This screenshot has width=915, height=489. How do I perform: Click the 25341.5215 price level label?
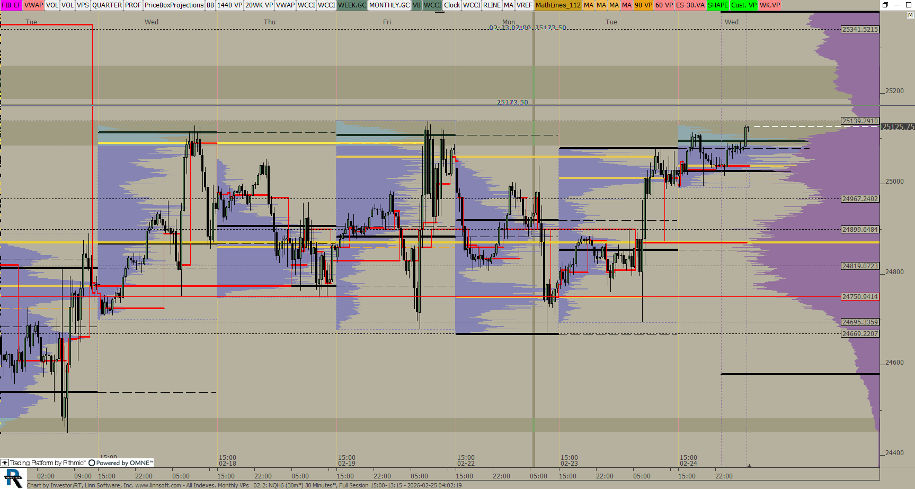859,30
